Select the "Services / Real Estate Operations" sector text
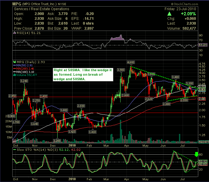This screenshot has width=209, height=182. click(x=42, y=9)
